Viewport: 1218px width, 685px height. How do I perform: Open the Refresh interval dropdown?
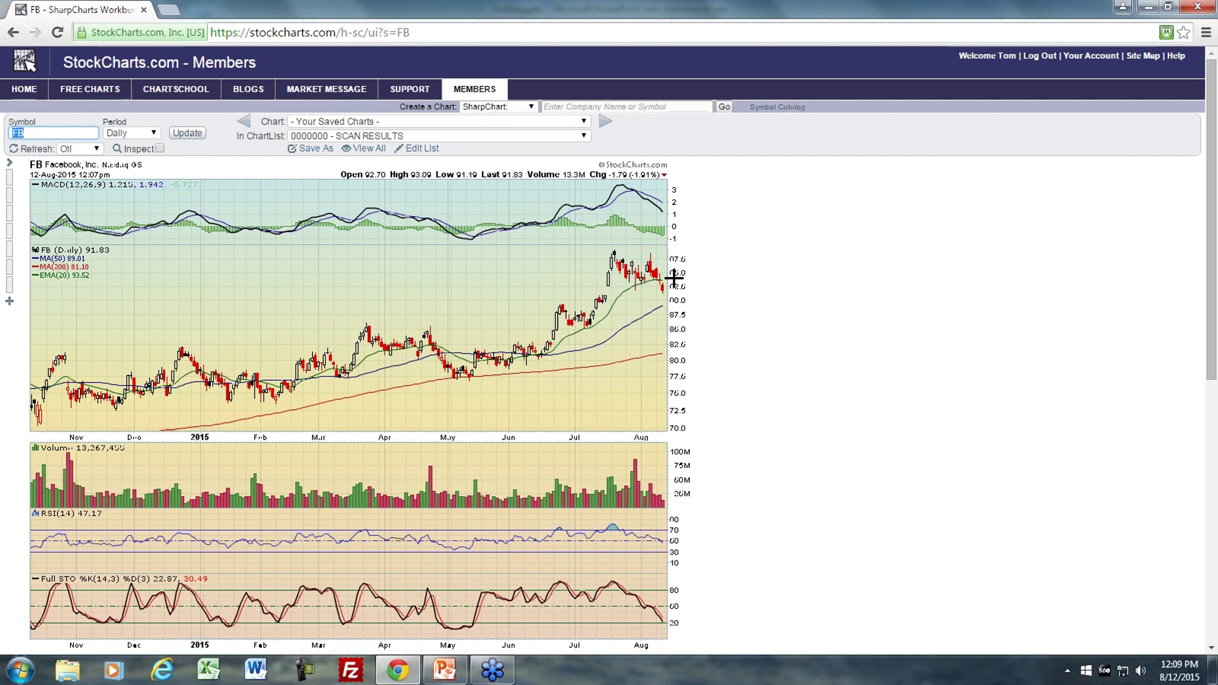80,149
